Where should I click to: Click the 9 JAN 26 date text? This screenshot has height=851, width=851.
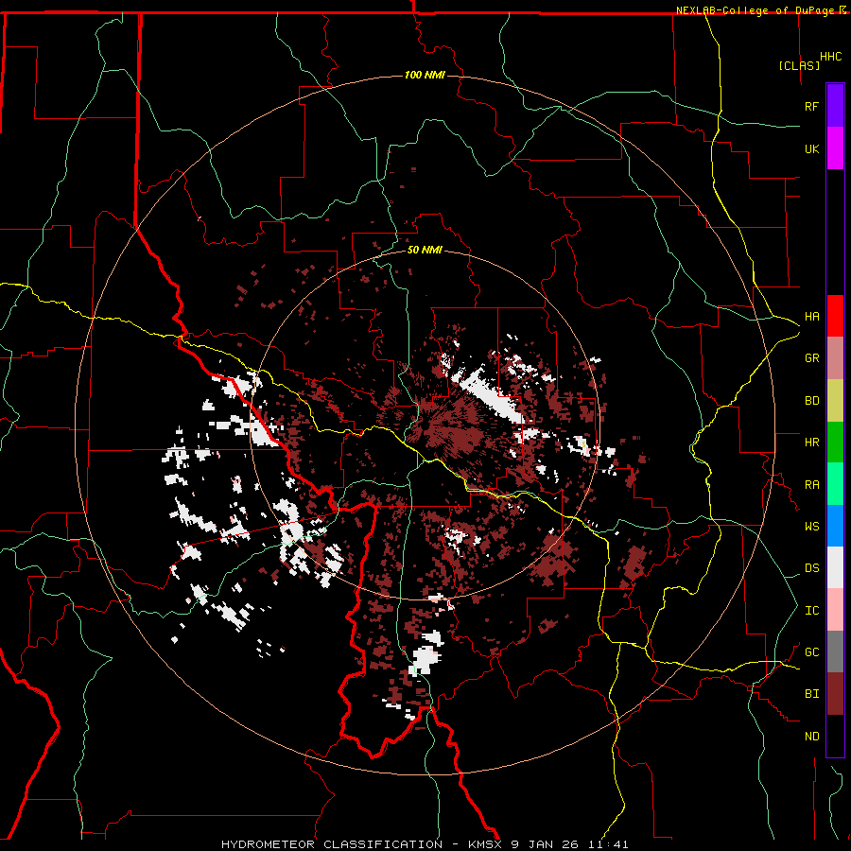[x=545, y=844]
